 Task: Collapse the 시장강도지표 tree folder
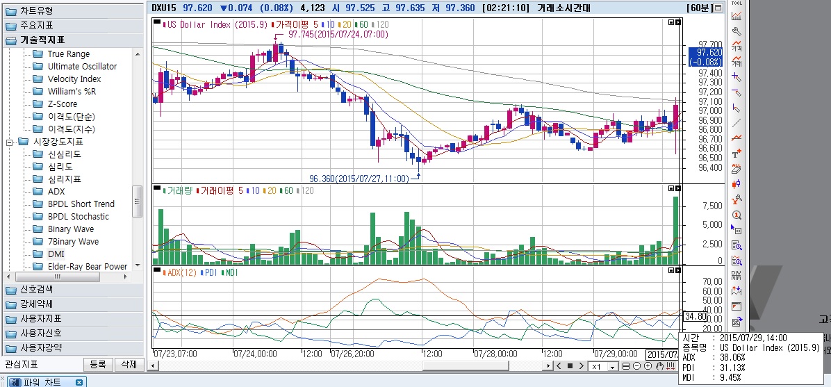pyautogui.click(x=10, y=142)
